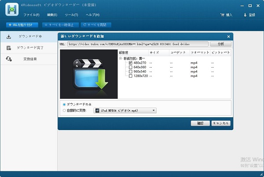The width and height of the screenshot is (264, 177).
Task: Minimize the 4Videosoft window
Action: [x=242, y=6]
